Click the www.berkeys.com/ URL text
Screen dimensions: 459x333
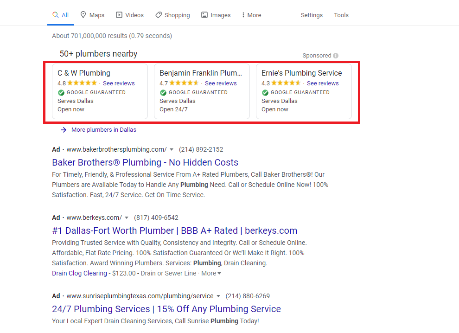[x=94, y=218]
